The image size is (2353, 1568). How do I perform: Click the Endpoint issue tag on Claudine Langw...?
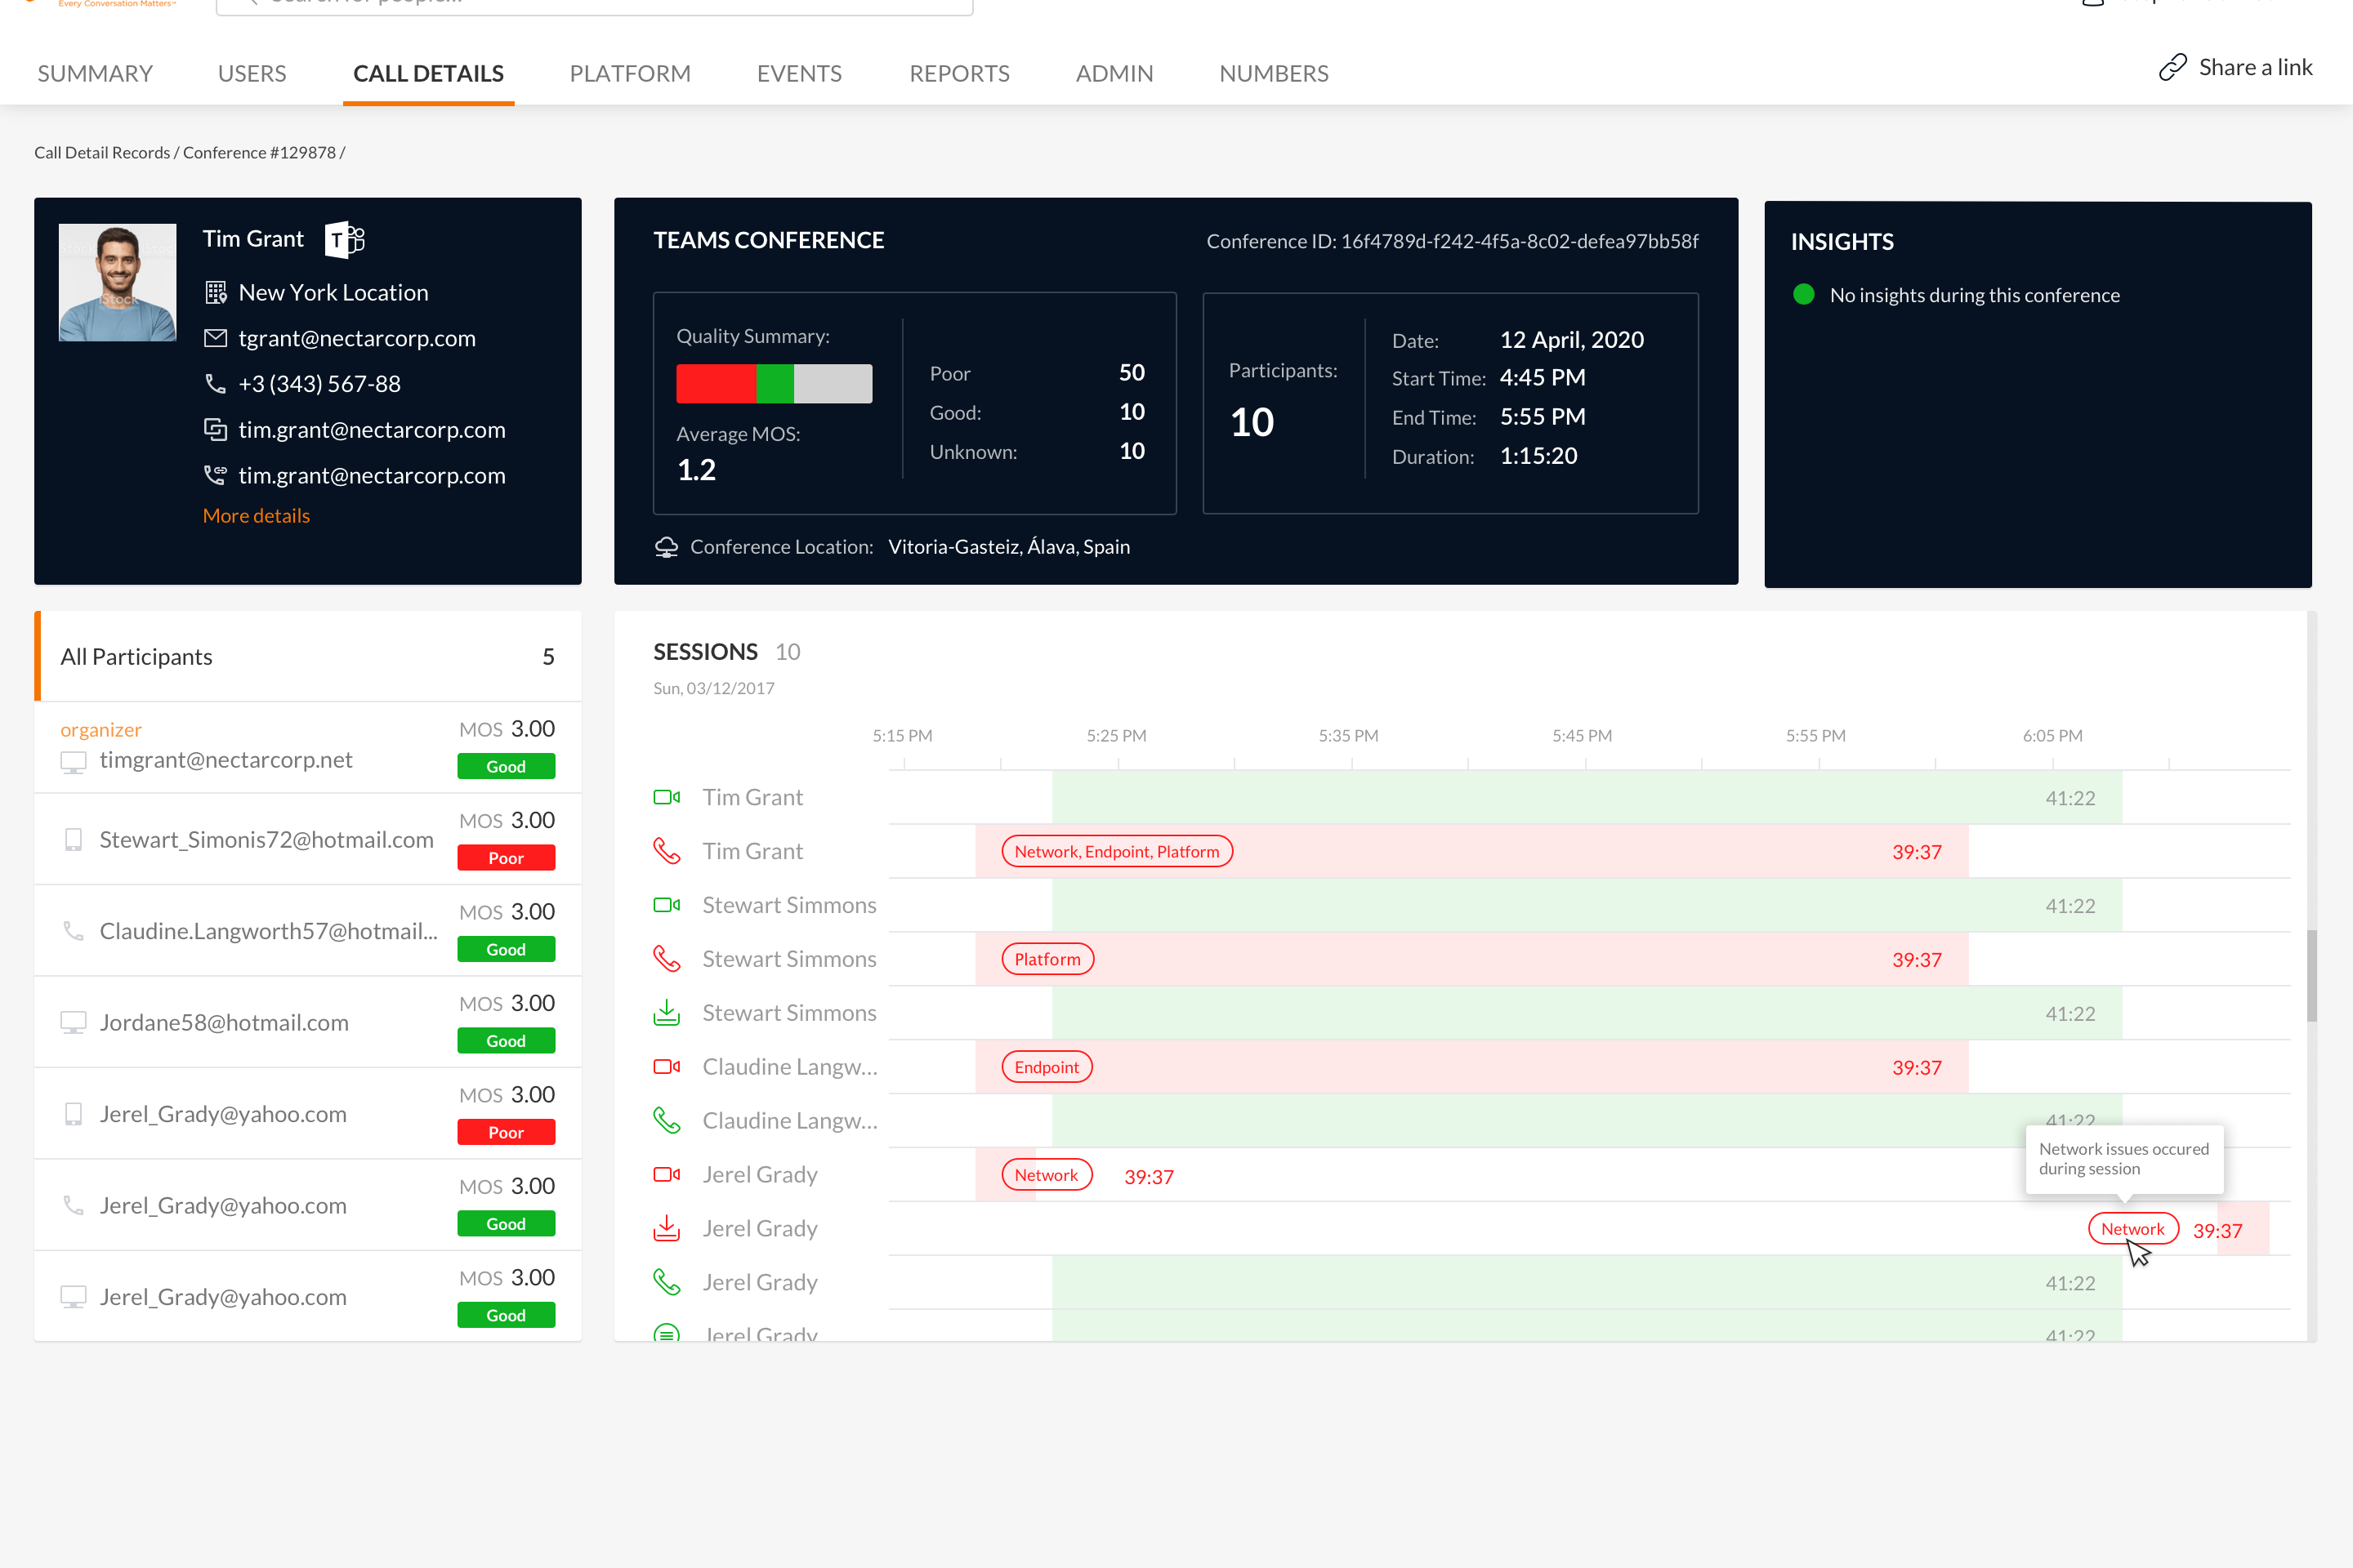click(1047, 1067)
